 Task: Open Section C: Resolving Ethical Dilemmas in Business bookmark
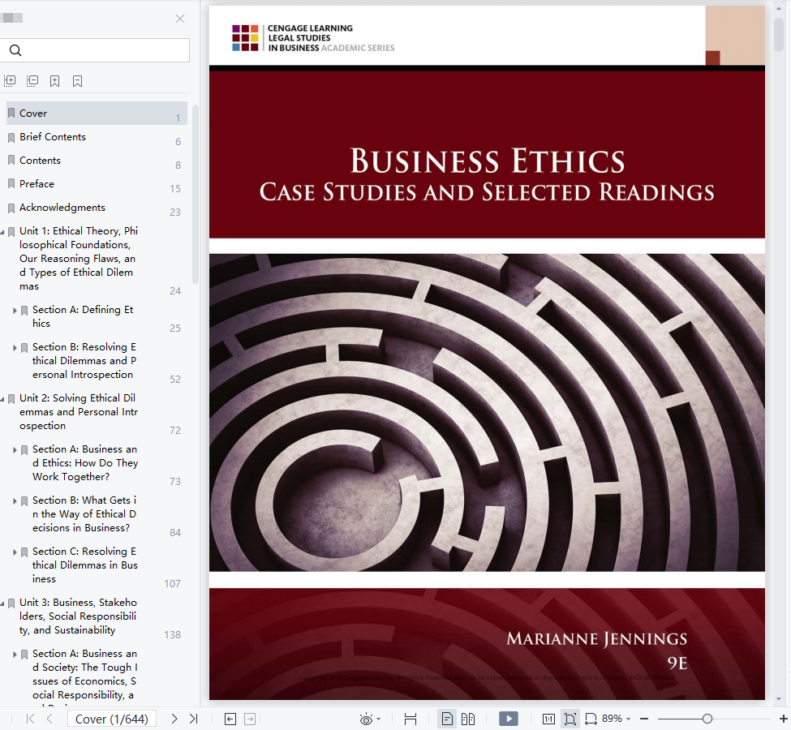[84, 565]
